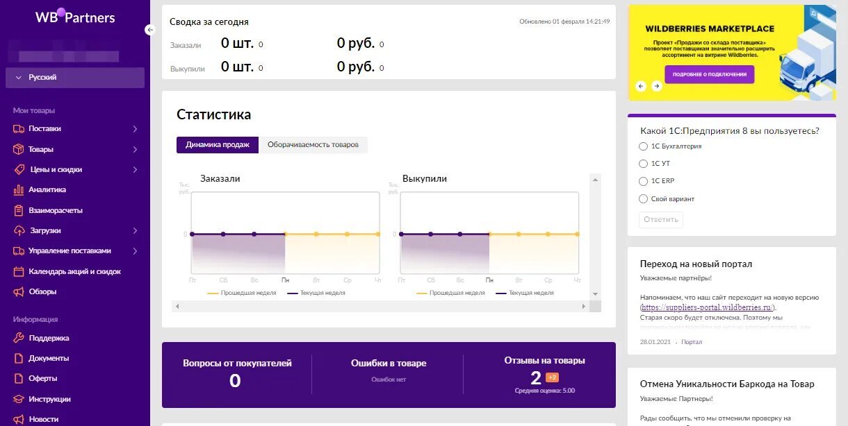848x426 pixels.
Task: Open the suppliers-portal.wildberries.ru link
Action: (x=707, y=307)
